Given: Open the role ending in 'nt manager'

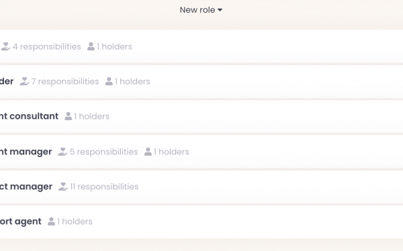Looking at the screenshot, I should [26, 152].
